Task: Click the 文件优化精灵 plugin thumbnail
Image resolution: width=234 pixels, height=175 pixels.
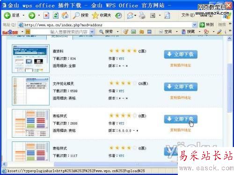Action: pos(31,91)
